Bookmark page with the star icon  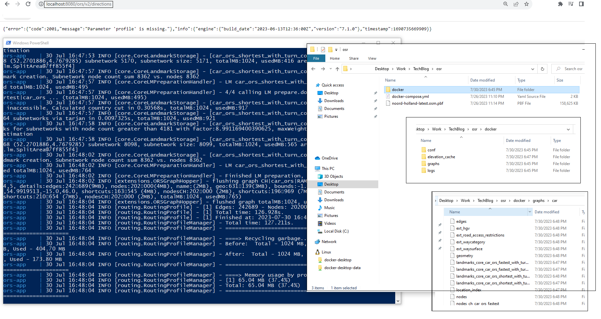click(x=527, y=4)
